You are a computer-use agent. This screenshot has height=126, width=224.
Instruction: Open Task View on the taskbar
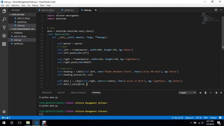coord(20,123)
